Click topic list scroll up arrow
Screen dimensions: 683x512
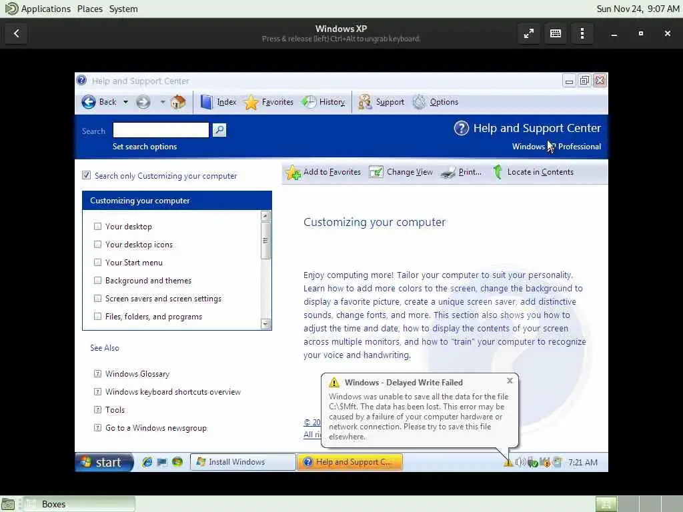tap(265, 216)
